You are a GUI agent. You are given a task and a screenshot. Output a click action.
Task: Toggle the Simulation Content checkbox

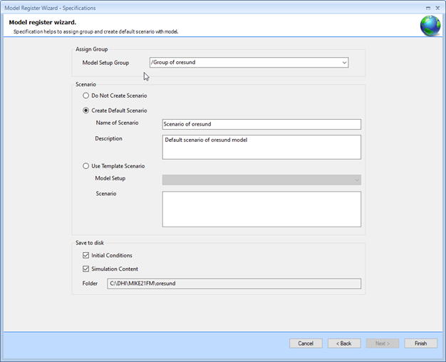coord(85,269)
